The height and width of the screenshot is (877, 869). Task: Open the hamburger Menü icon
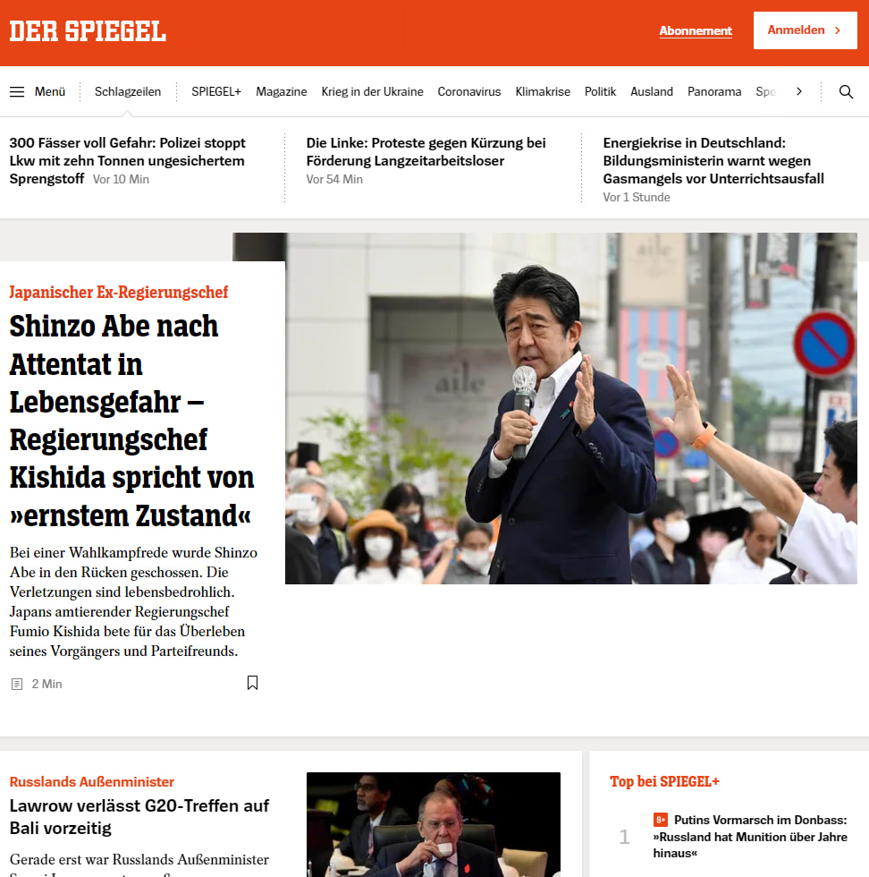[17, 91]
